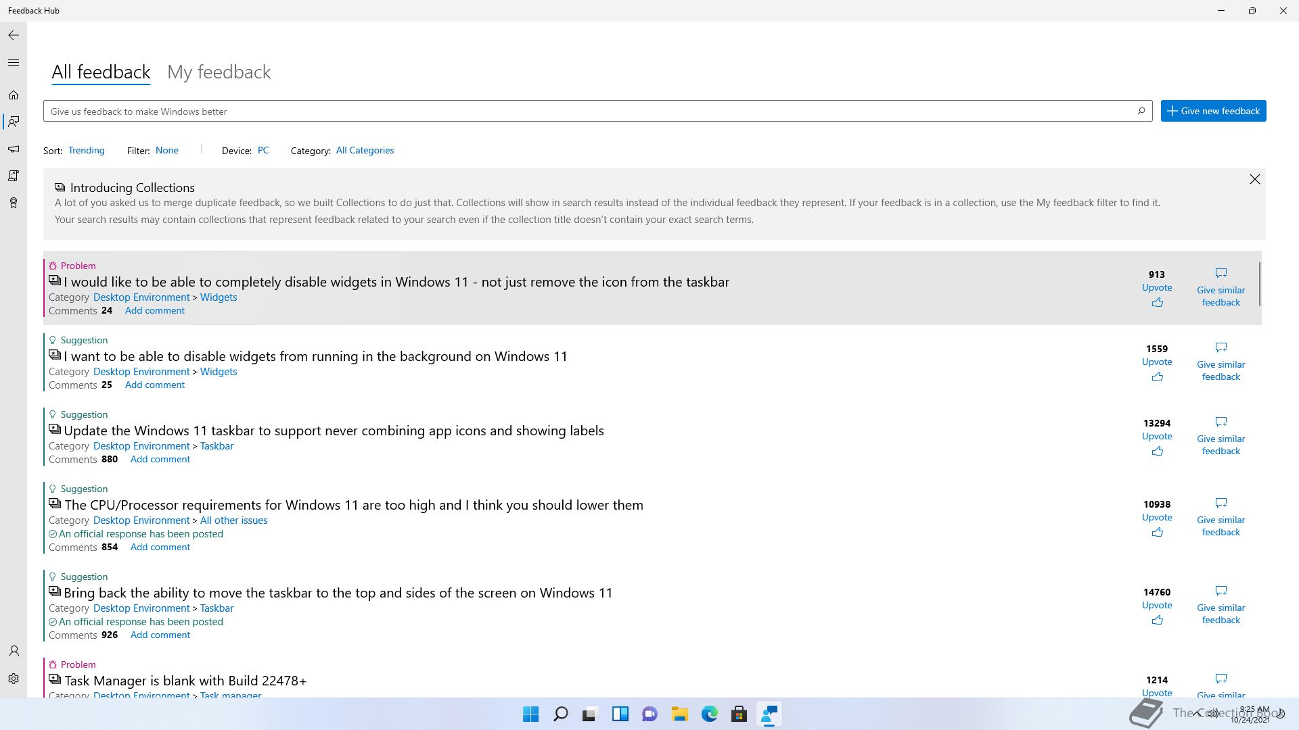This screenshot has height=730, width=1299.
Task: Open File Explorer from the taskbar
Action: (679, 714)
